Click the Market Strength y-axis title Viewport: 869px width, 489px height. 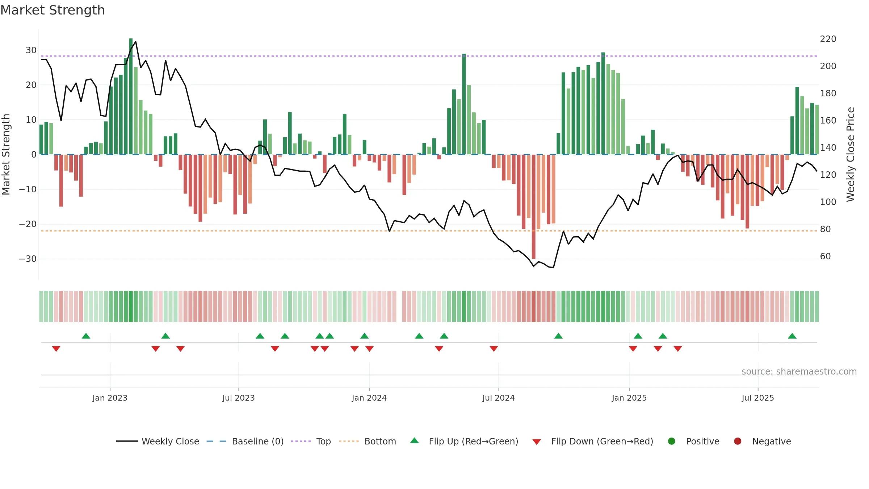[x=6, y=154]
